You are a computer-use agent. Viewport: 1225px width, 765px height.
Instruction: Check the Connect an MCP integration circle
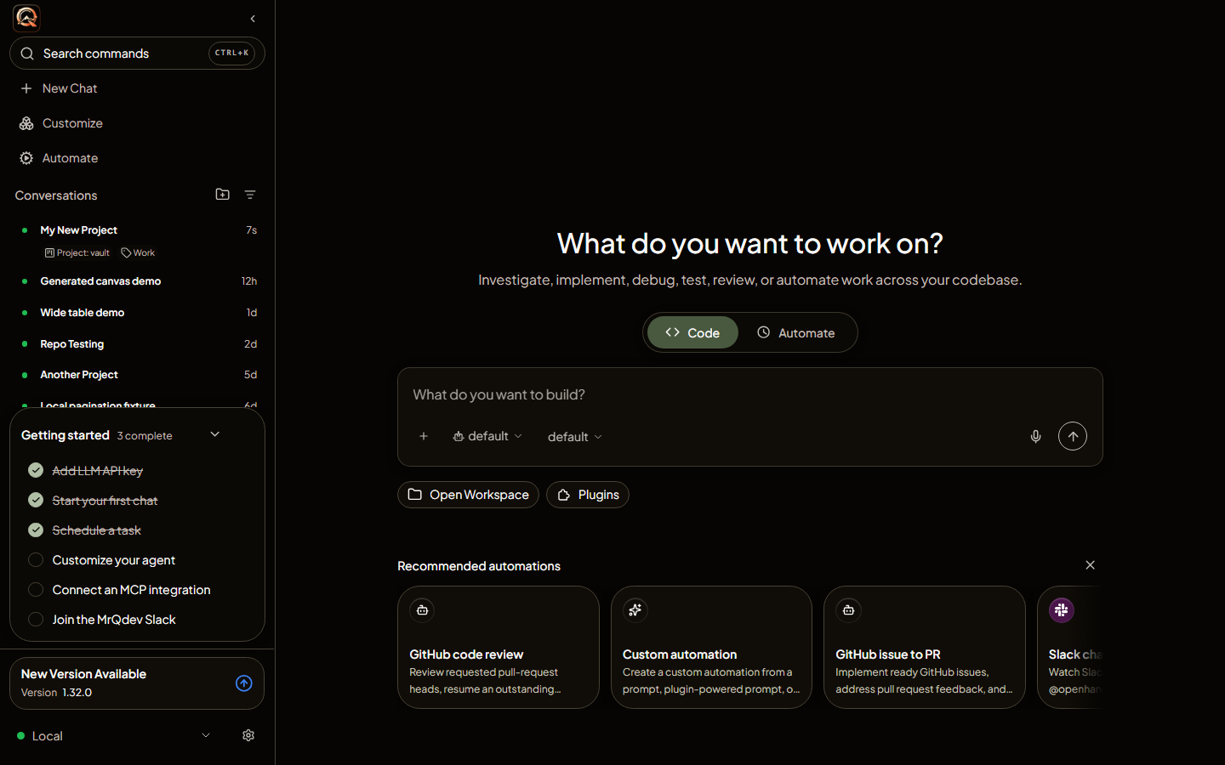click(36, 589)
